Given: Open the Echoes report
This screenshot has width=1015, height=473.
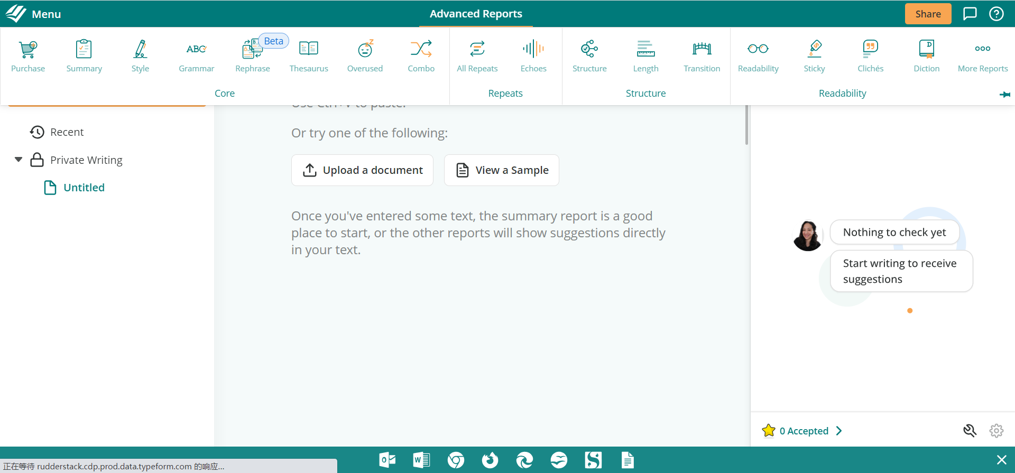Looking at the screenshot, I should [533, 56].
